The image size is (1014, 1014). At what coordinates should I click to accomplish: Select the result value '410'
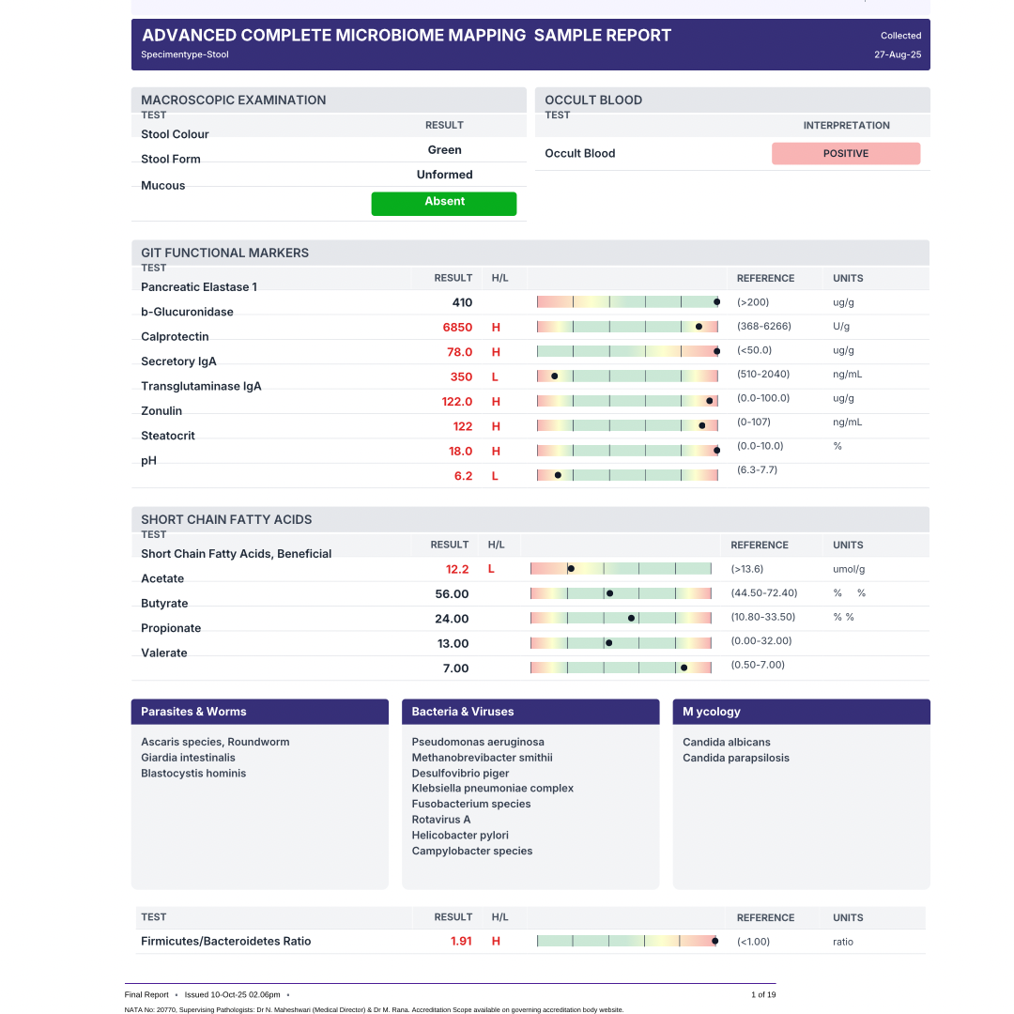(462, 302)
